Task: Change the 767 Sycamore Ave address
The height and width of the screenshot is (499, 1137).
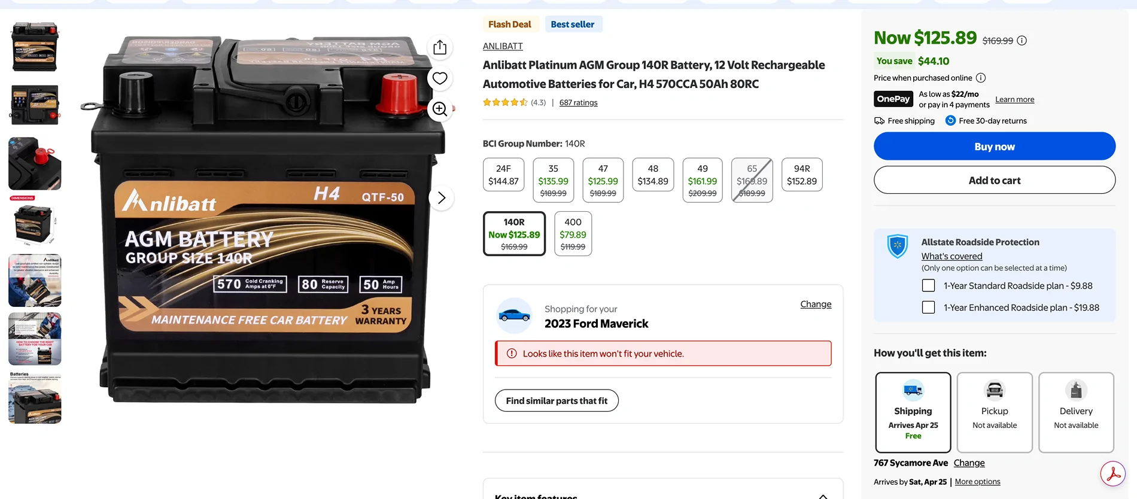Action: pyautogui.click(x=969, y=463)
